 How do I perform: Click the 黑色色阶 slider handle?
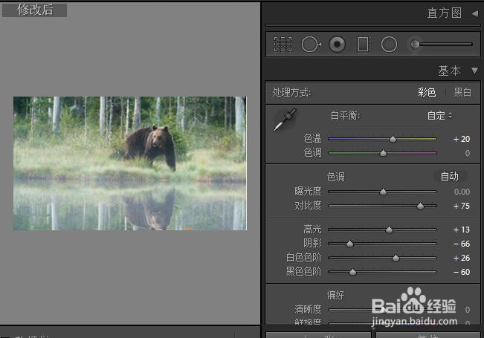353,272
